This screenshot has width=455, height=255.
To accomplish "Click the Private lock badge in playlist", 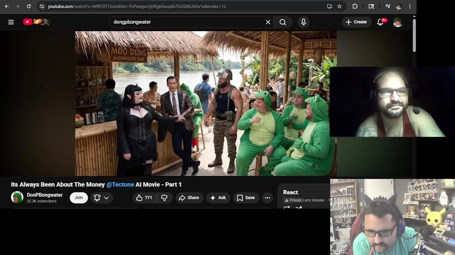I will [293, 200].
